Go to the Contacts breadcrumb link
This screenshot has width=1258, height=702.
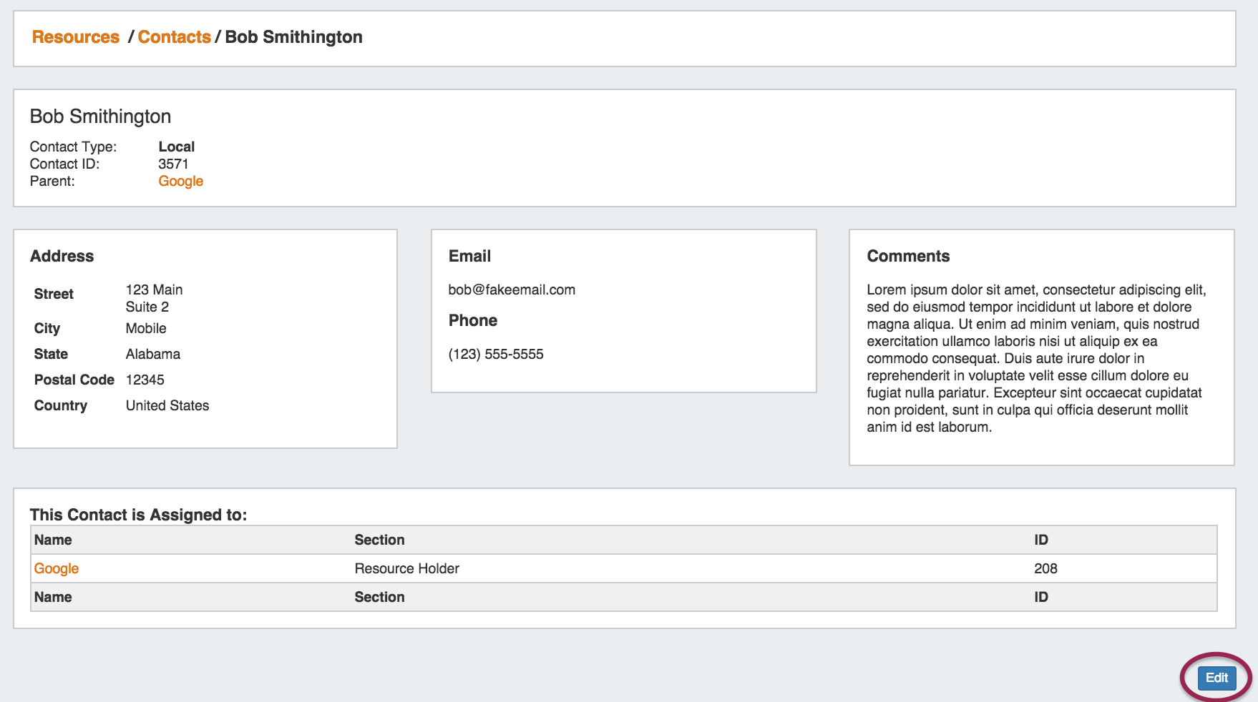point(174,37)
